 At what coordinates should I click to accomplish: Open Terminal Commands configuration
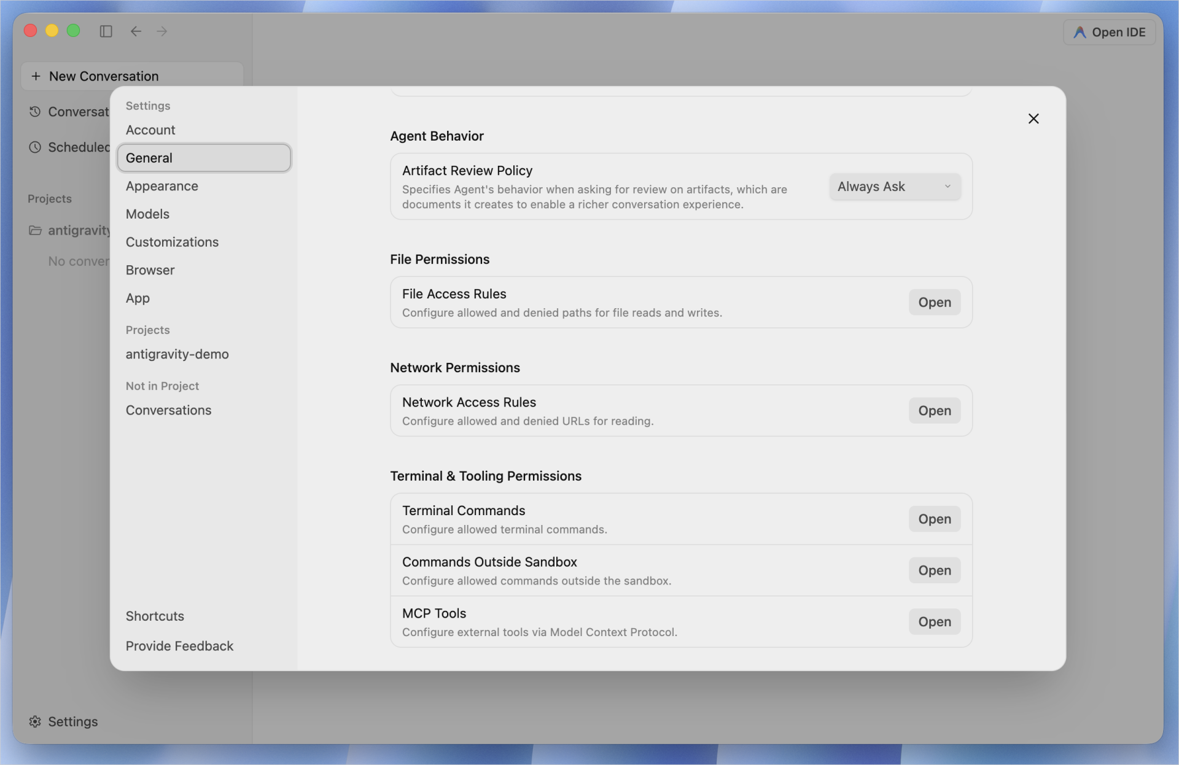935,519
